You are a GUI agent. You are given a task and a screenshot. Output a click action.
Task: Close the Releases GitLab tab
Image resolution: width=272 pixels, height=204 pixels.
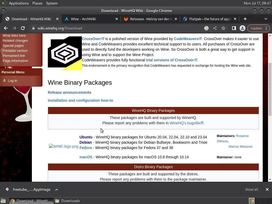176,19
